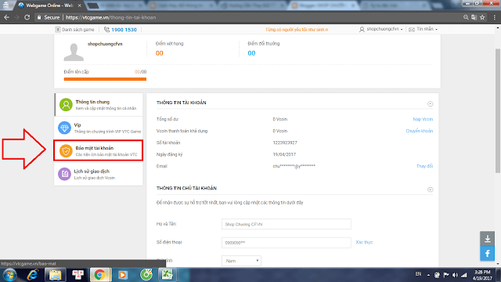Screen dimensions: 501x282
Task: Launch Internet Explorer from taskbar
Action: tap(33, 275)
